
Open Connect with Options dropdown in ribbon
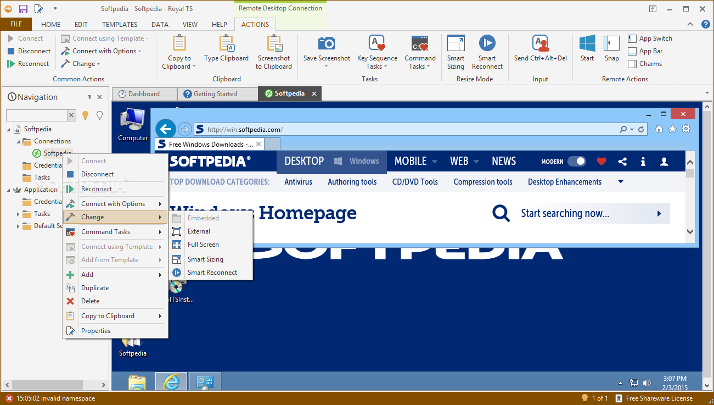click(x=101, y=51)
